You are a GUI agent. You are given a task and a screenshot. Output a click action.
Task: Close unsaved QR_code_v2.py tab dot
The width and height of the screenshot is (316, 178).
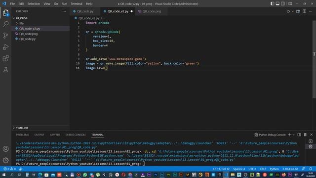132,11
